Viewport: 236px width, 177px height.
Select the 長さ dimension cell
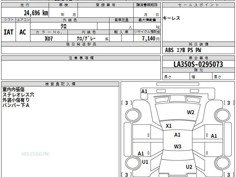[x=176, y=76]
